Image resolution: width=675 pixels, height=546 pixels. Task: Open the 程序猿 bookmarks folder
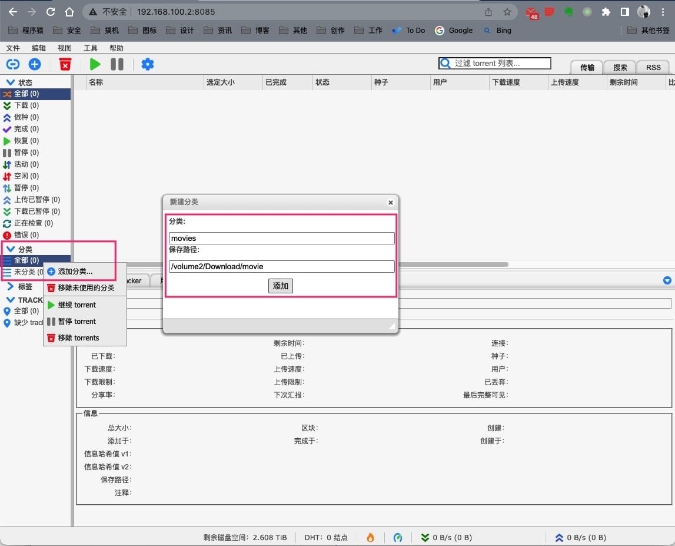(26, 31)
